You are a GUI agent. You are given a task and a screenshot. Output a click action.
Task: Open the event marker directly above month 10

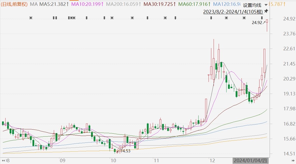[112, 18]
